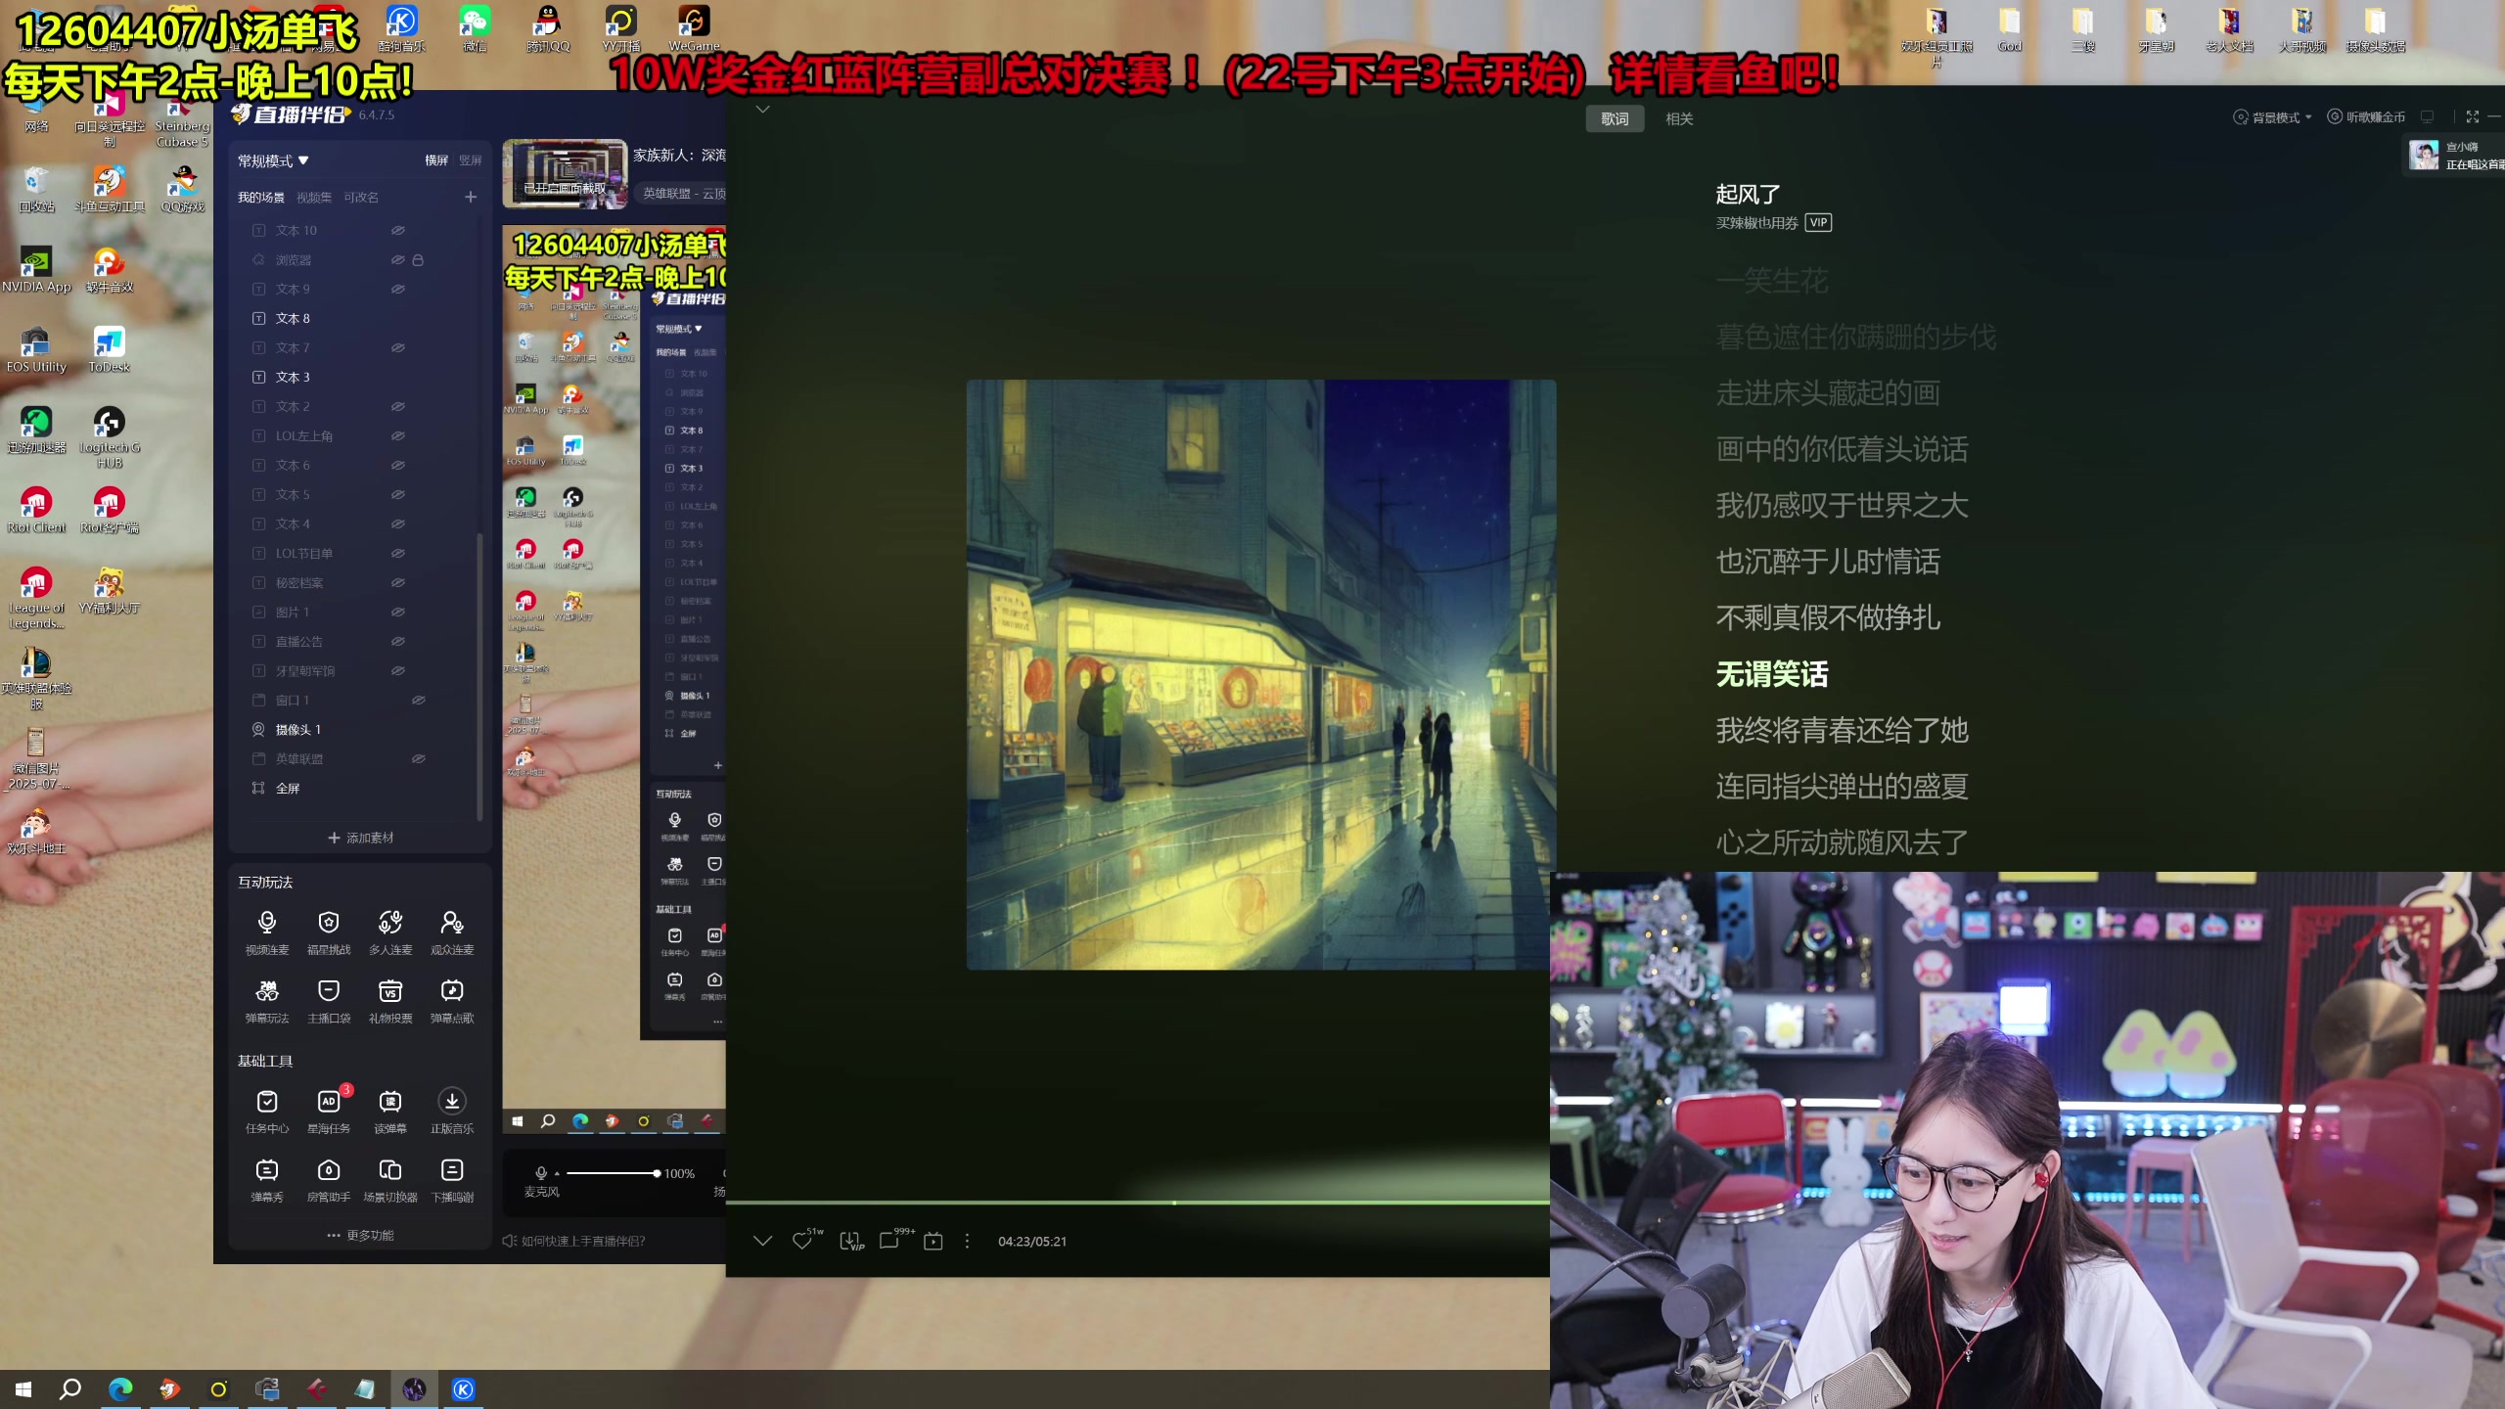Click the MV video icon in player bar
This screenshot has width=2505, height=1409.
[x=934, y=1241]
